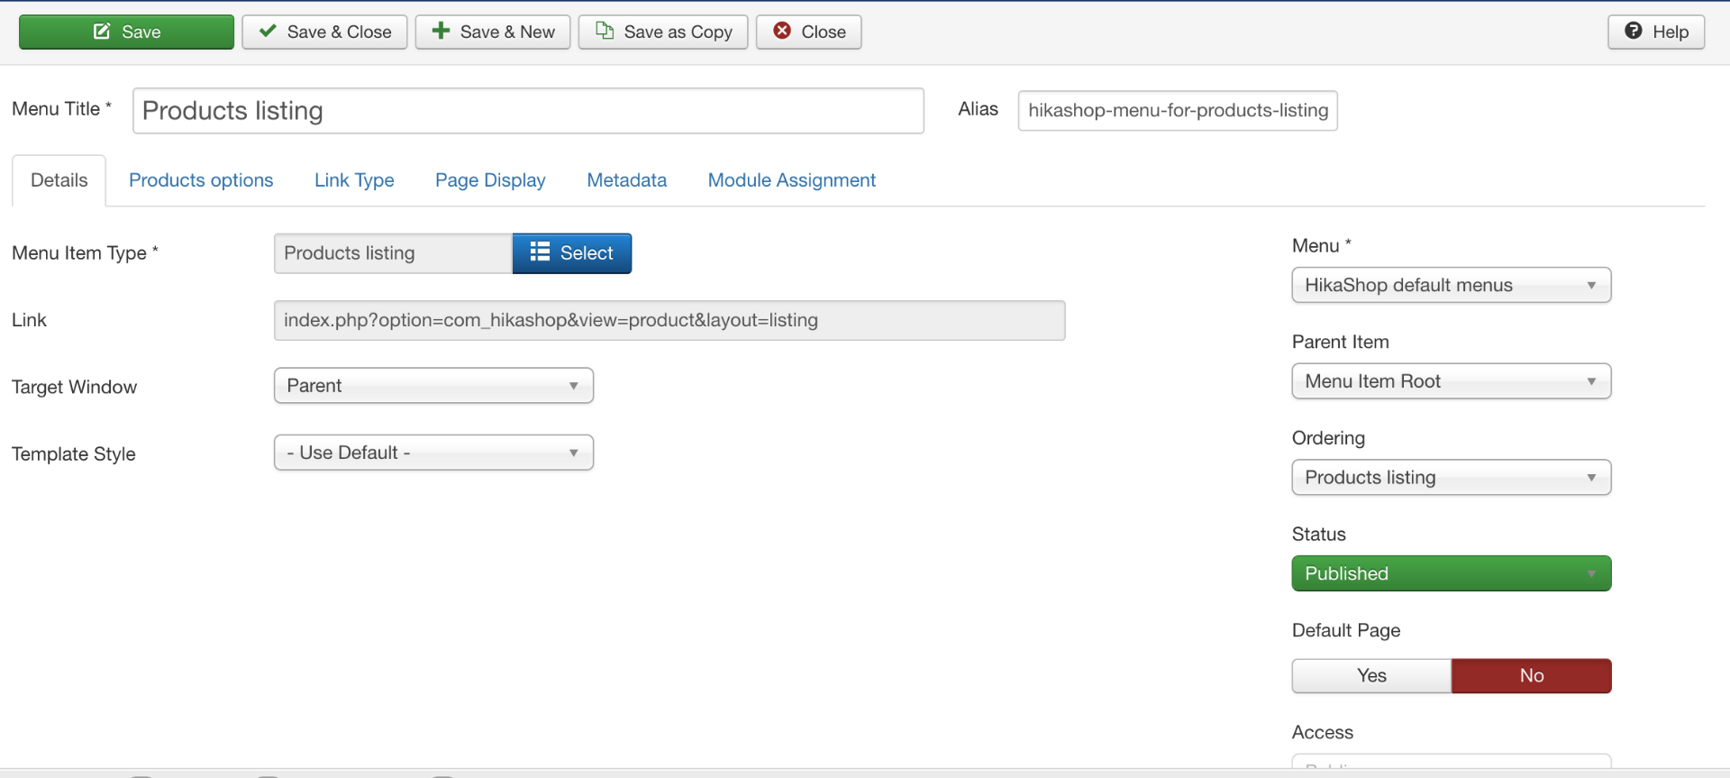This screenshot has width=1730, height=778.
Task: Click the Template Style label
Action: click(x=74, y=454)
